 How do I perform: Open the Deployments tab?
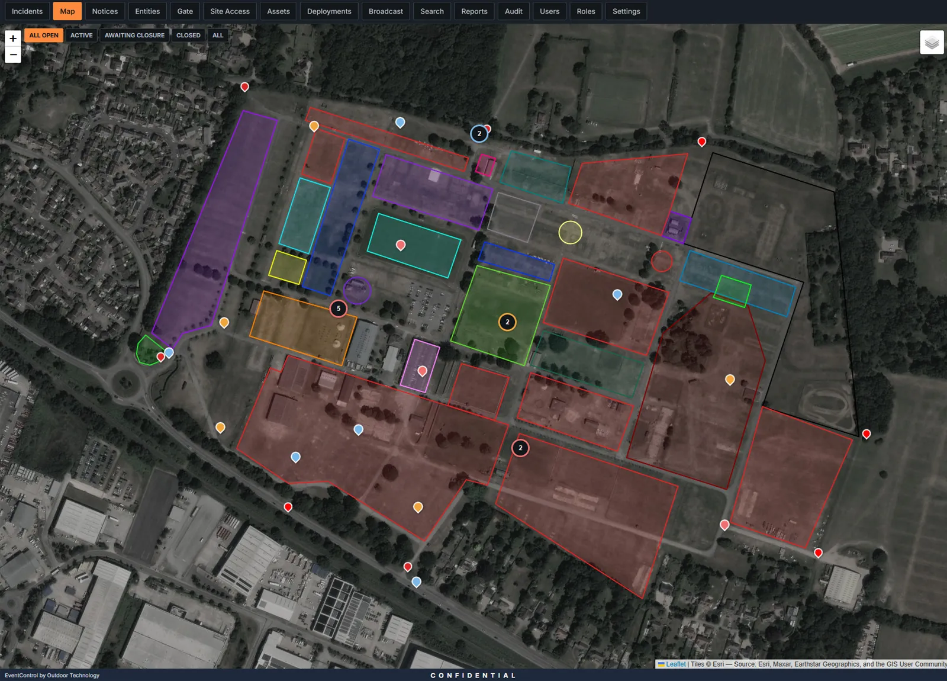click(x=329, y=11)
